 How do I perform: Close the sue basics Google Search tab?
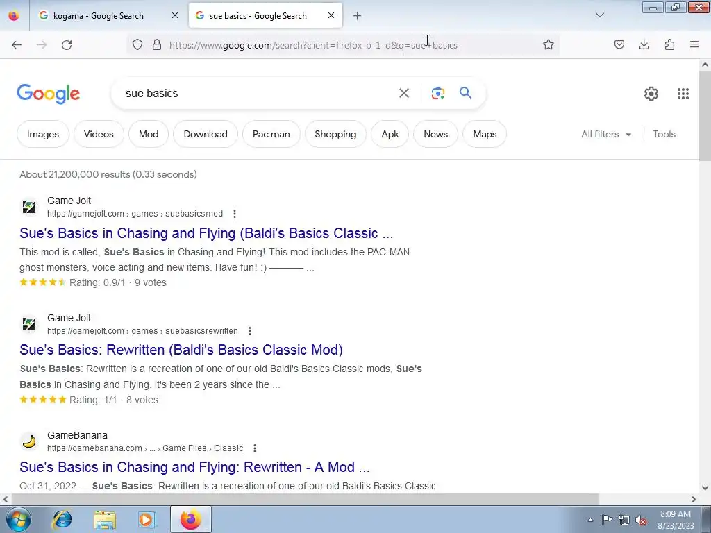tap(331, 15)
